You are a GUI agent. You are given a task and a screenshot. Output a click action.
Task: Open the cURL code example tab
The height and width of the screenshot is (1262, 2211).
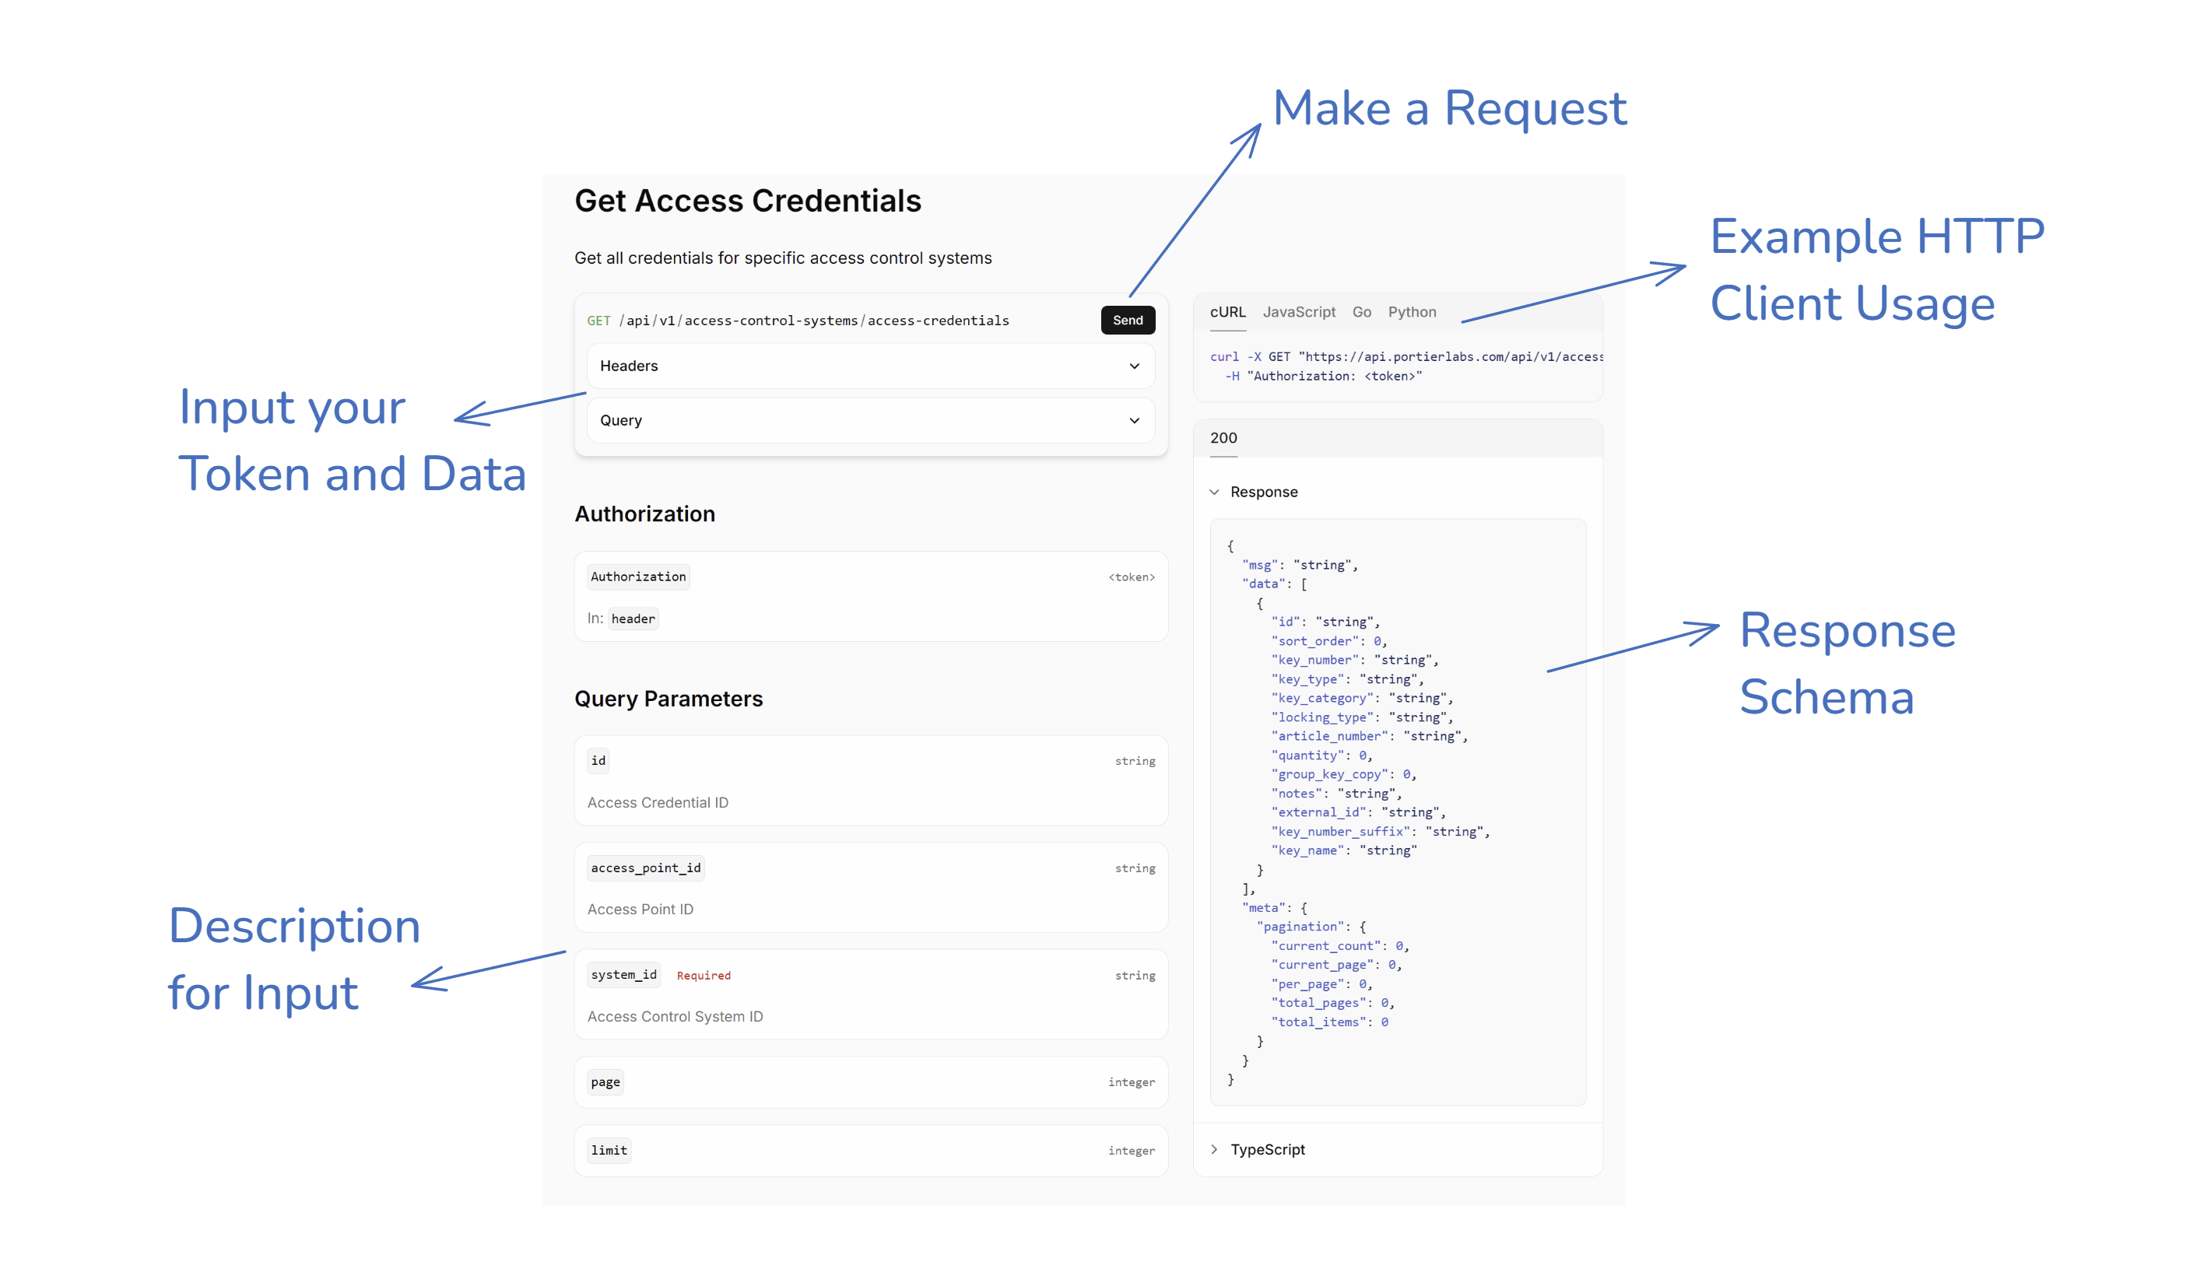click(1227, 312)
